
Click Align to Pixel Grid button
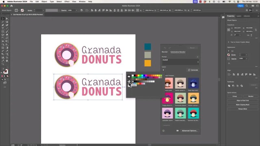tap(242, 101)
